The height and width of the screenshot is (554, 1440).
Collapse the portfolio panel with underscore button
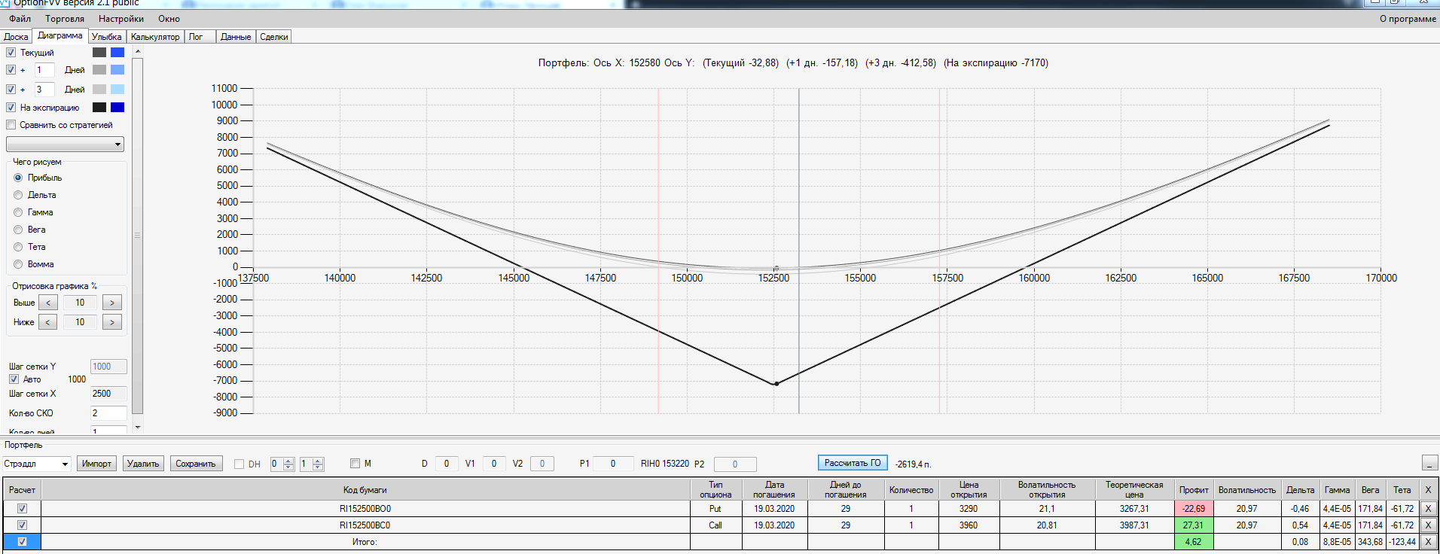click(1430, 463)
